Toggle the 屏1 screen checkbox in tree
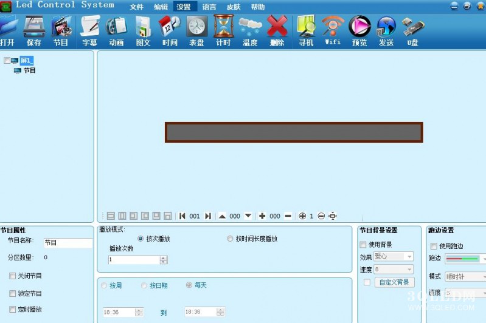Image resolution: width=486 pixels, height=323 pixels. pos(7,60)
